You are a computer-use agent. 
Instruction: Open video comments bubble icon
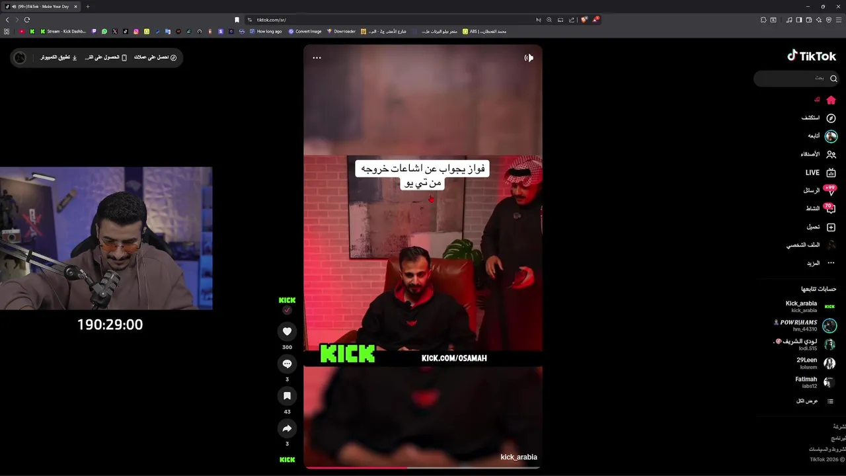287,364
